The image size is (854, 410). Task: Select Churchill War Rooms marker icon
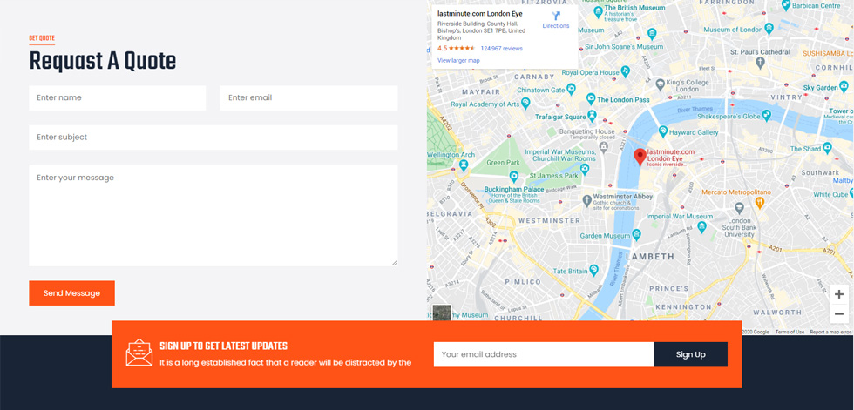(x=585, y=169)
